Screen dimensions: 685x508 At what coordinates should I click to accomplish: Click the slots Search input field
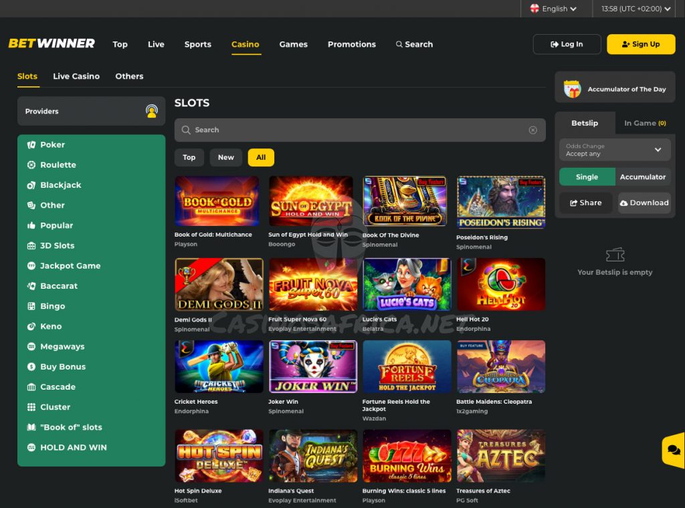point(360,130)
